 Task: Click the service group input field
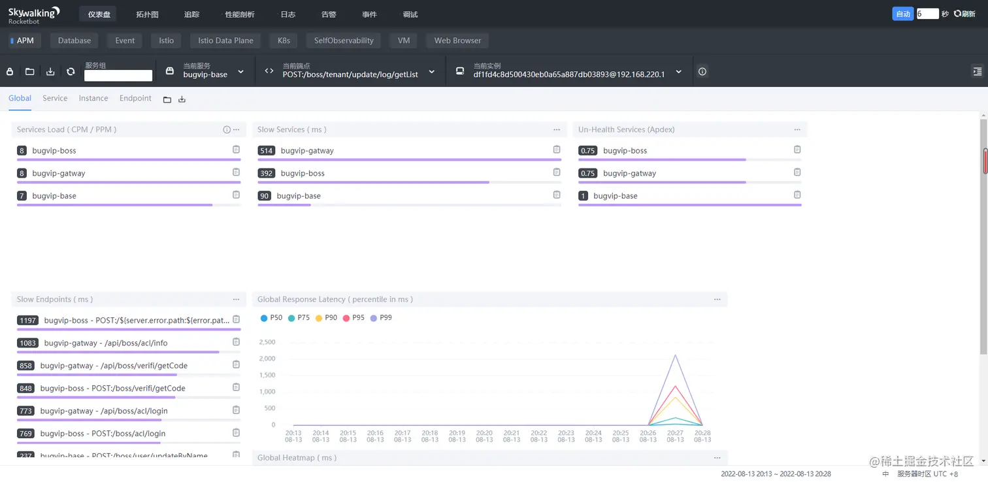click(118, 76)
